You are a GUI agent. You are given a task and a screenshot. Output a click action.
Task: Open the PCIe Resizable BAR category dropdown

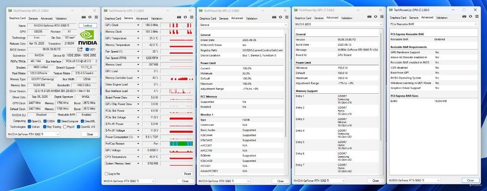[476, 24]
